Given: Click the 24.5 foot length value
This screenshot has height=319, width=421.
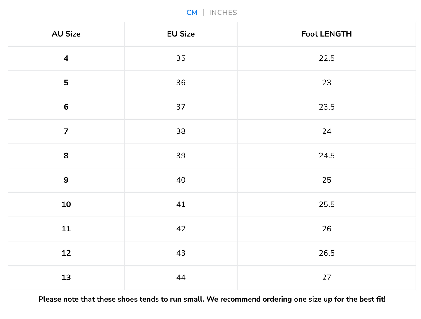Looking at the screenshot, I should tap(327, 156).
